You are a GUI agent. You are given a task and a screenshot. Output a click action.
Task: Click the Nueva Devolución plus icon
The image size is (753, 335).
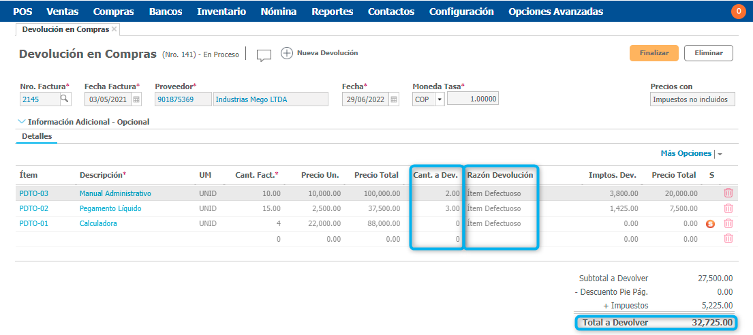[x=287, y=53]
